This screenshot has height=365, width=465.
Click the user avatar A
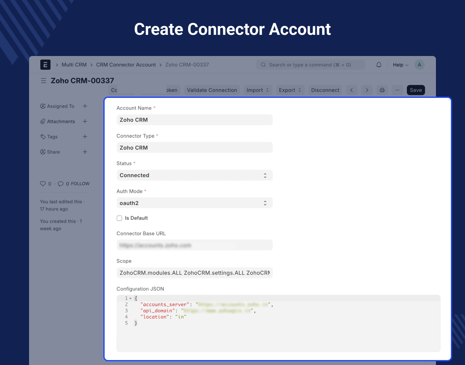point(420,65)
